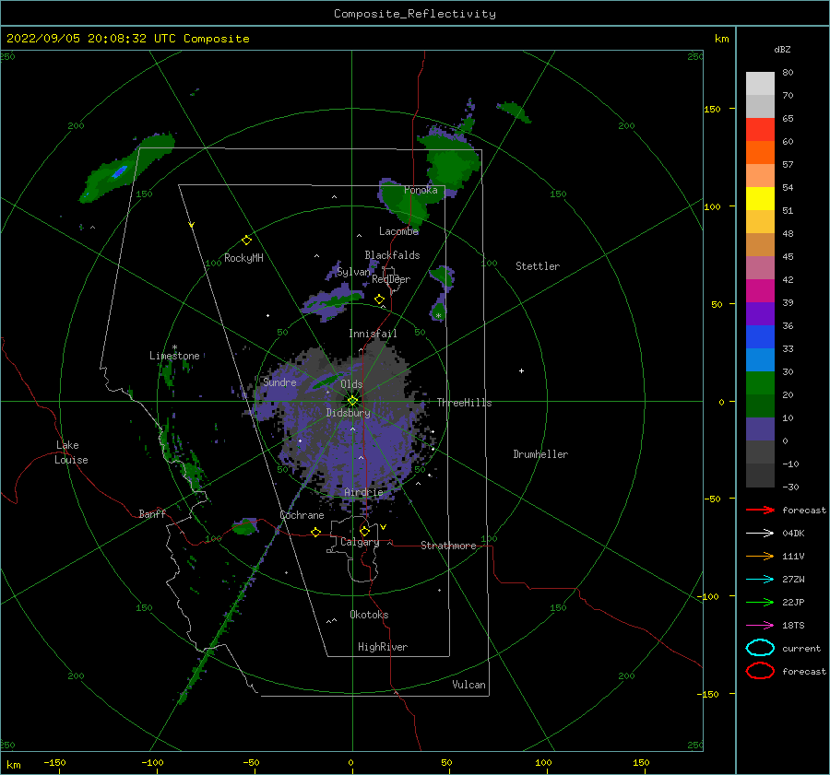Click the Ponoka city label
Viewport: 830px width, 775px height.
click(421, 190)
